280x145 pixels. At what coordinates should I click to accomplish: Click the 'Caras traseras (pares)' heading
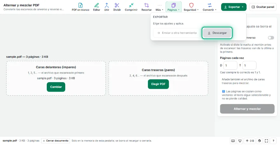coord(158,70)
